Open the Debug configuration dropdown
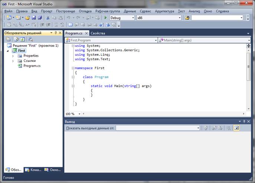Viewport: 255px width, 183px height. click(x=133, y=18)
